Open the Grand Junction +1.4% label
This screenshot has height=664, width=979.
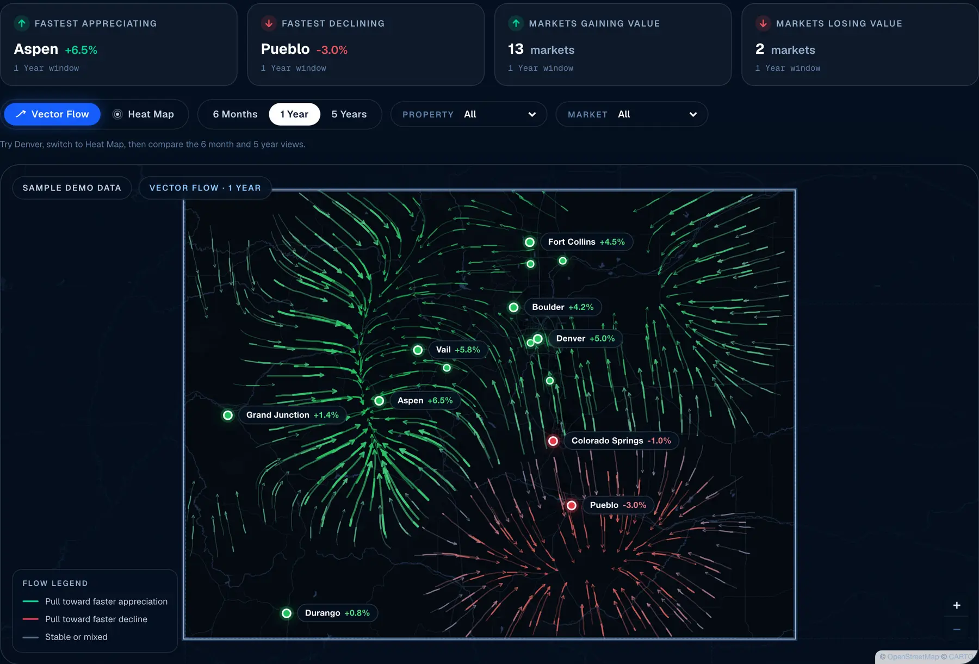coord(293,415)
